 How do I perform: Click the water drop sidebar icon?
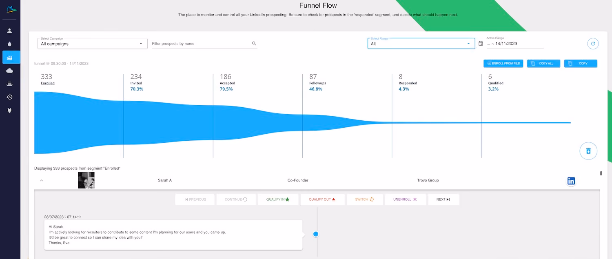pos(10,44)
